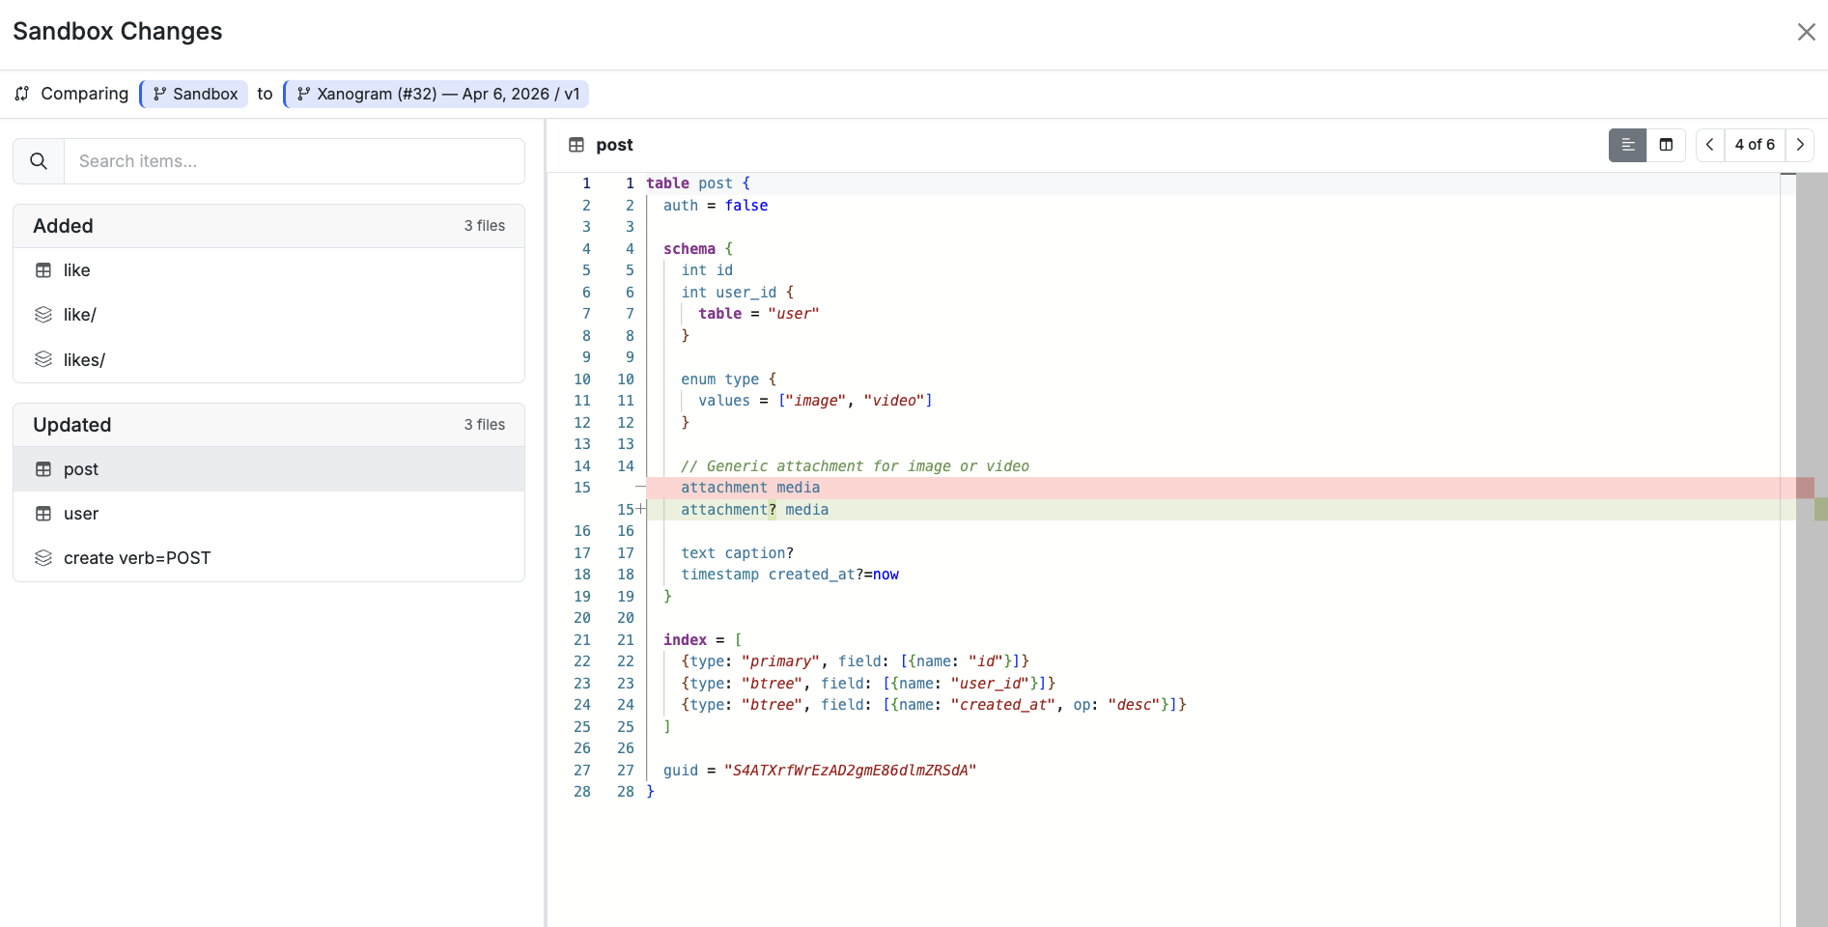Click the vertical scrollbar of the diff
The width and height of the screenshot is (1828, 927).
point(1812,550)
